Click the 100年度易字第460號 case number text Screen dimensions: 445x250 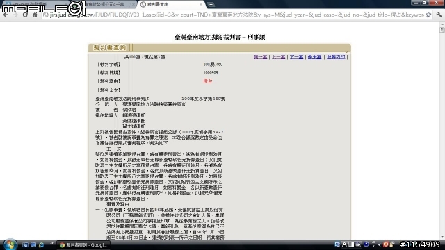(203, 99)
